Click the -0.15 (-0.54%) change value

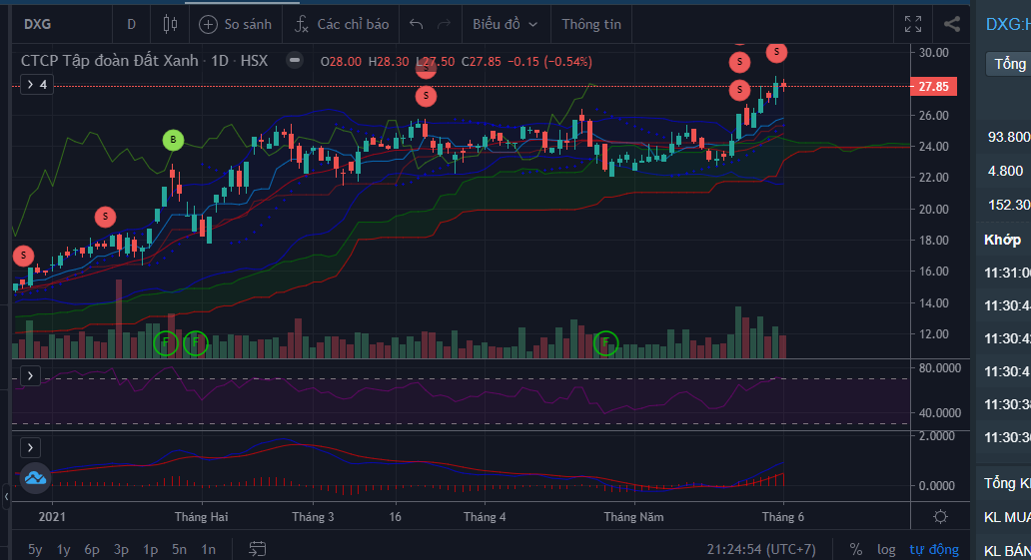549,61
